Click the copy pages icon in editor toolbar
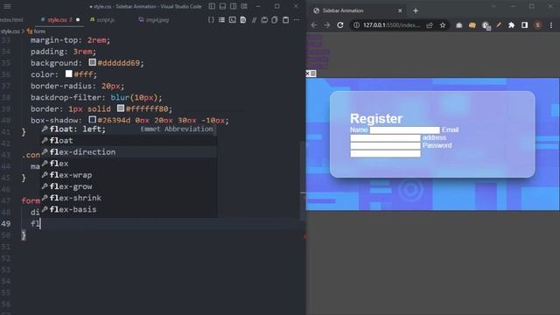The image size is (560, 315). click(x=275, y=19)
